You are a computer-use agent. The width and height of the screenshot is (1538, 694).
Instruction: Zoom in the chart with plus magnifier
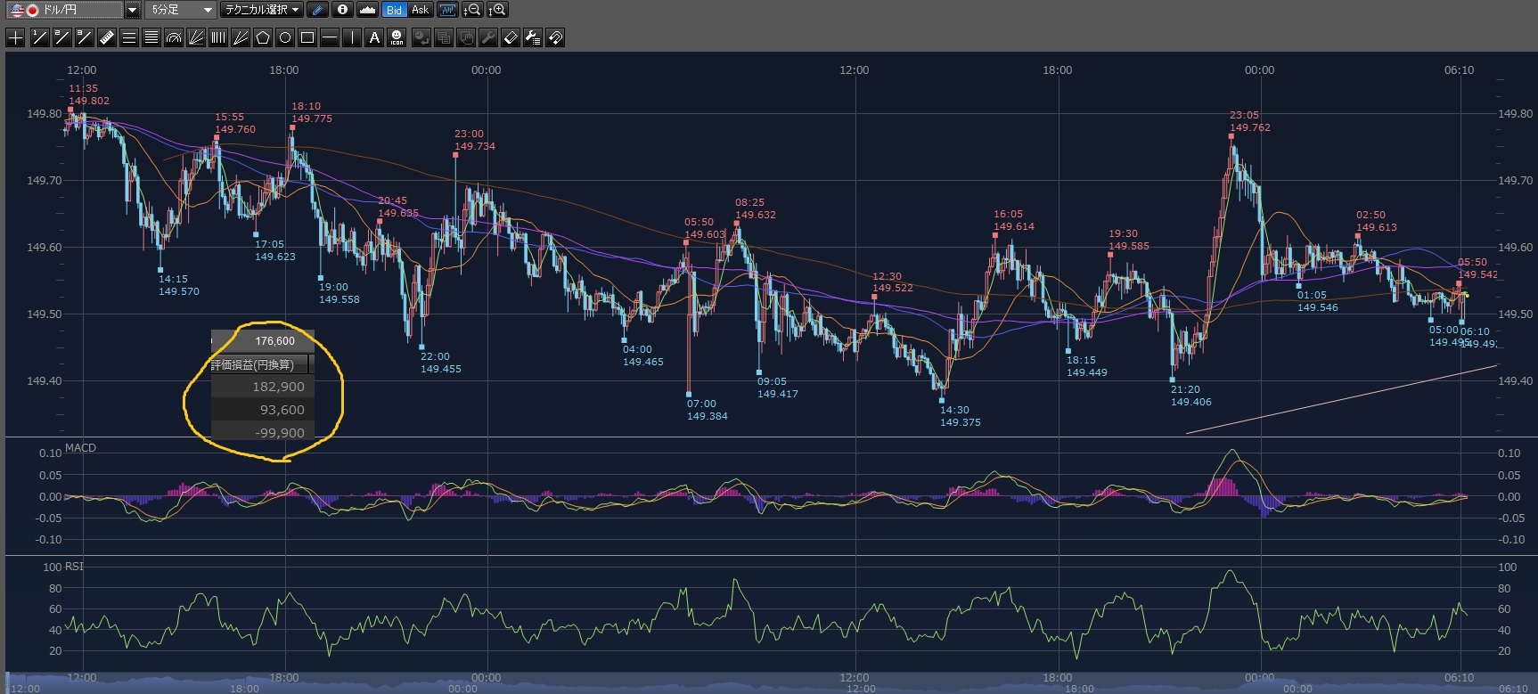[497, 10]
